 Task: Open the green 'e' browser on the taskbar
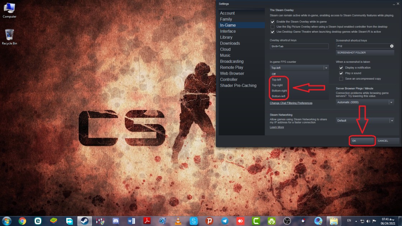(38, 221)
